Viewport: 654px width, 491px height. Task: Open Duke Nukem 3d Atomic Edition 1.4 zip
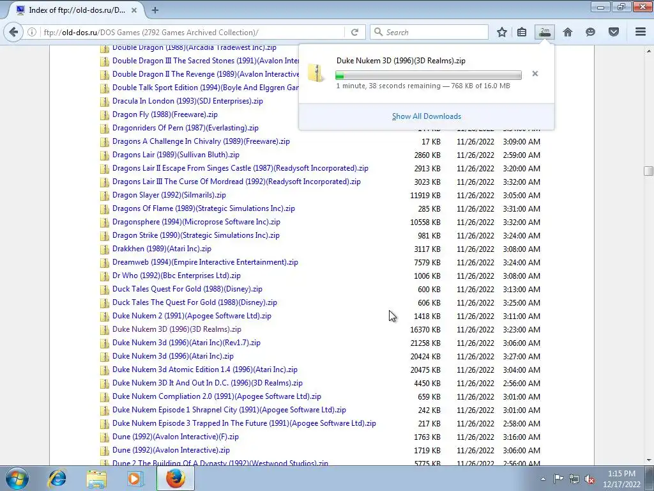[x=204, y=370]
